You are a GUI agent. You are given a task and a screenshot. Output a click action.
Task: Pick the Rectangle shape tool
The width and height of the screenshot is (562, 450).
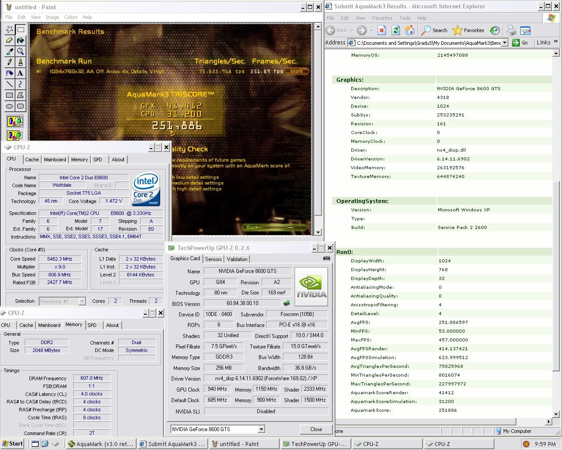point(9,95)
